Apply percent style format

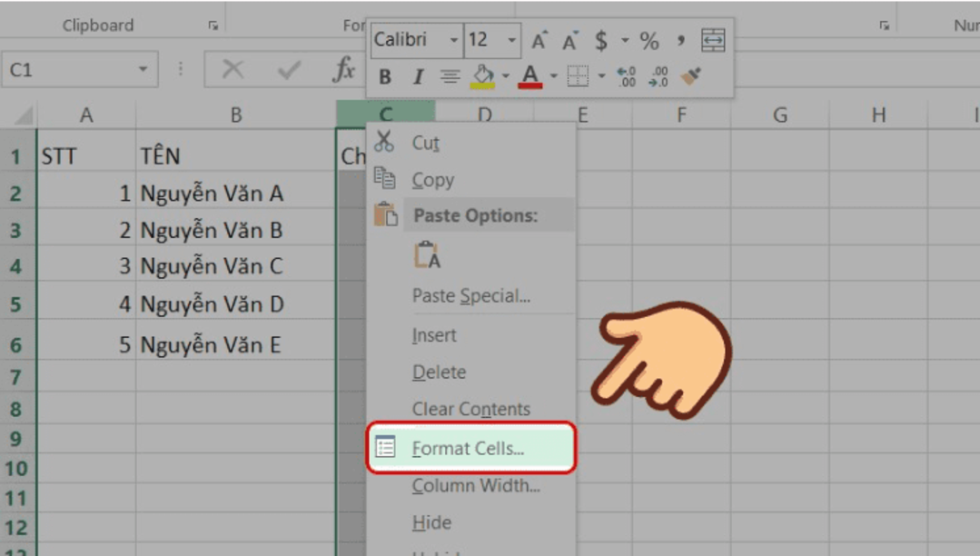(649, 41)
